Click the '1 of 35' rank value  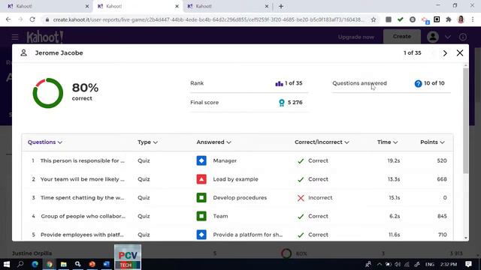294,83
